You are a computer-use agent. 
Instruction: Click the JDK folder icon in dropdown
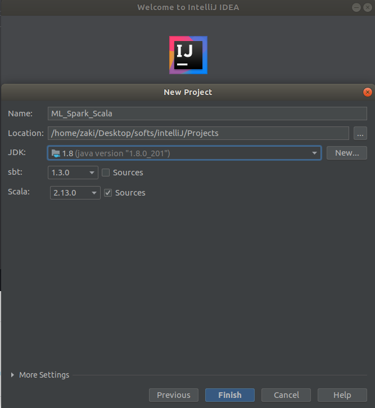tap(56, 153)
